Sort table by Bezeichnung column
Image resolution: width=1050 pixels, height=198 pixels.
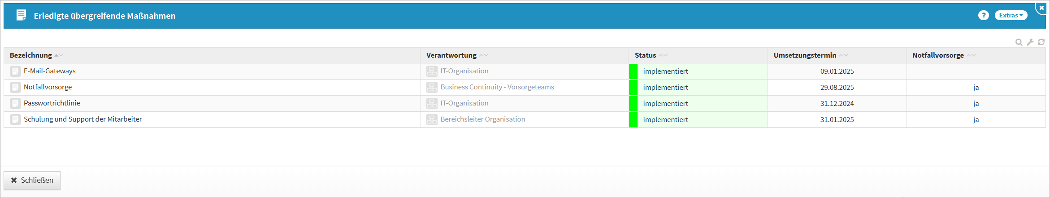coord(31,55)
